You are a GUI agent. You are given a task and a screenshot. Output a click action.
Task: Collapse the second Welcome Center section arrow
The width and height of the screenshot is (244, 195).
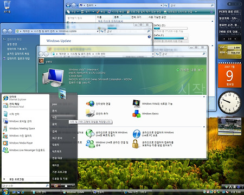tap(204, 127)
